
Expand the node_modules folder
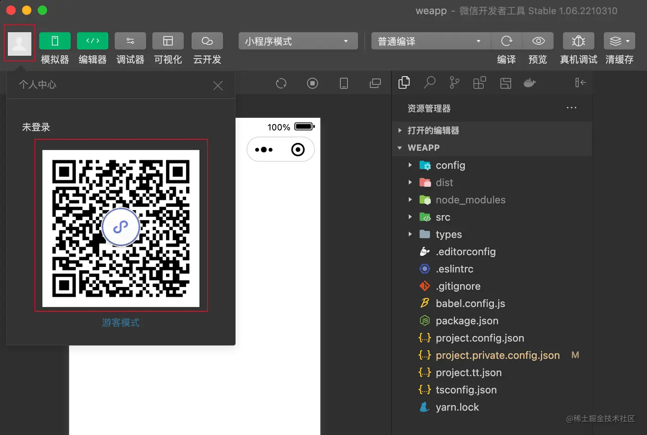(492, 200)
